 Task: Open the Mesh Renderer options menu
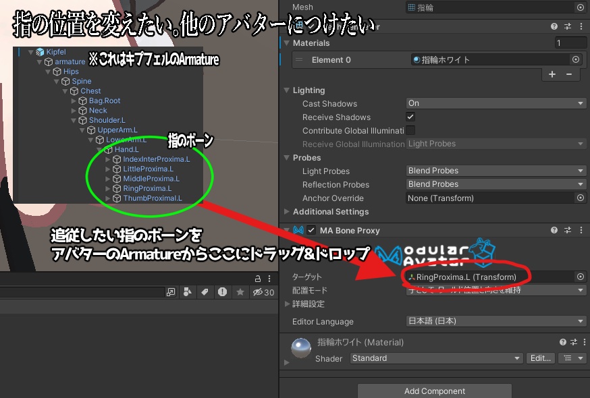pyautogui.click(x=582, y=26)
